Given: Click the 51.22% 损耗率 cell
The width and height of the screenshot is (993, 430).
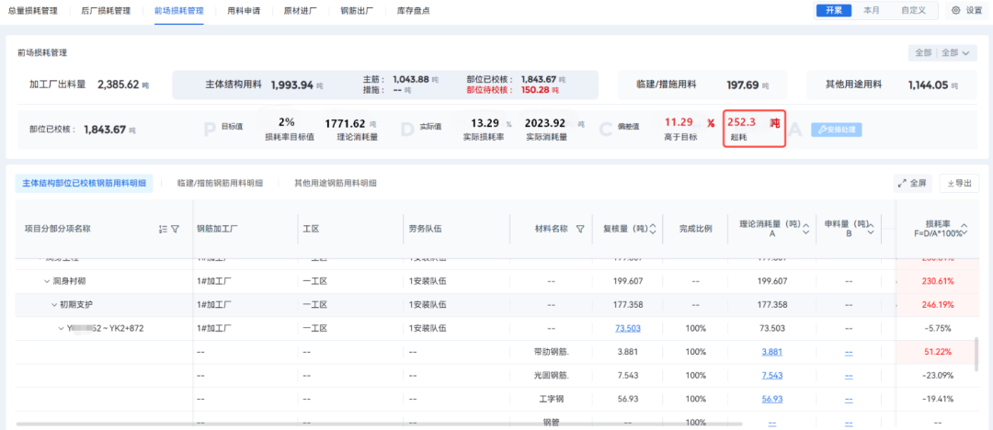Looking at the screenshot, I should point(938,352).
